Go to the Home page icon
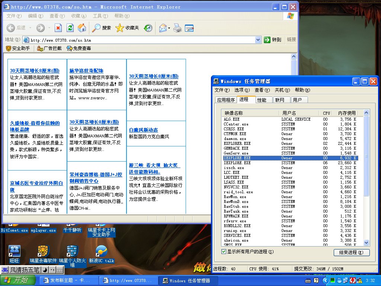The image size is (381, 286). [81, 28]
